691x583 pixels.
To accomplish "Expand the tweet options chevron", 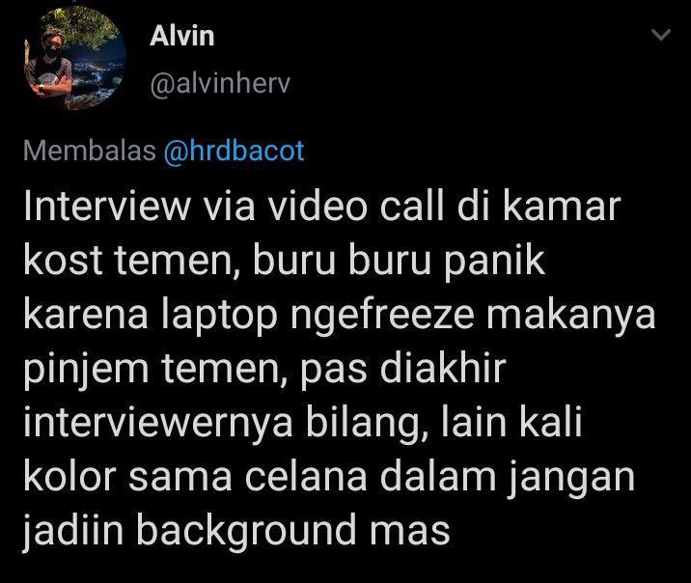I will [x=660, y=35].
